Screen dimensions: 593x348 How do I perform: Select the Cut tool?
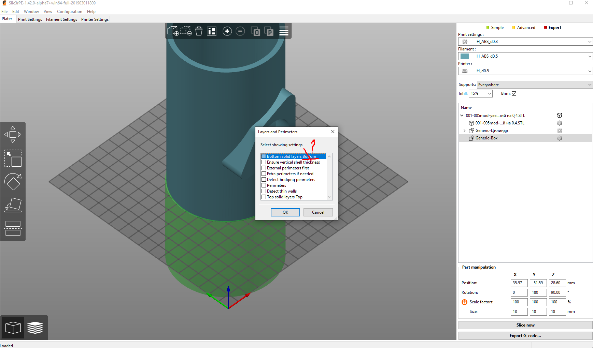pyautogui.click(x=13, y=228)
